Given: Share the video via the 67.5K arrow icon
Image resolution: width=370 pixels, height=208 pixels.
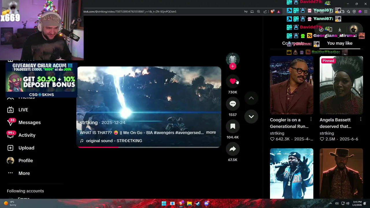Looking at the screenshot, I should 233,149.
